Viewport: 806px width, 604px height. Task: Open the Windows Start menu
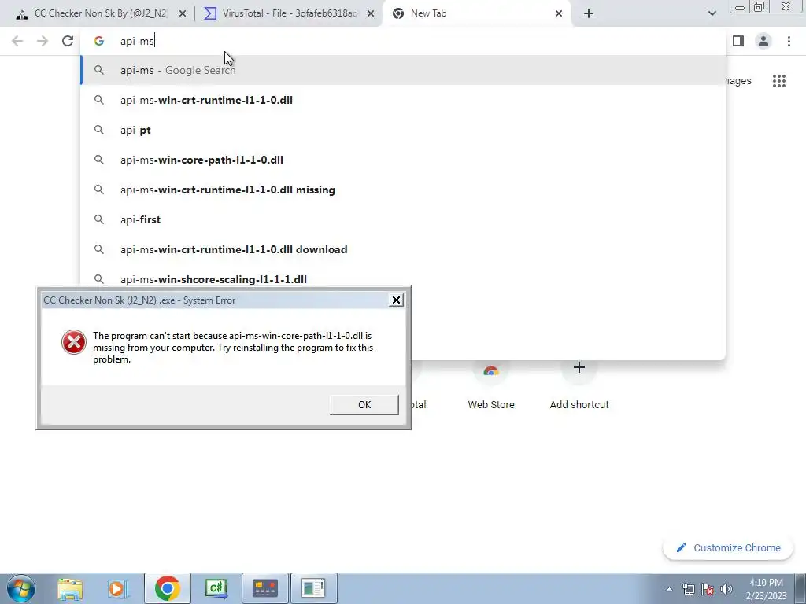[20, 588]
